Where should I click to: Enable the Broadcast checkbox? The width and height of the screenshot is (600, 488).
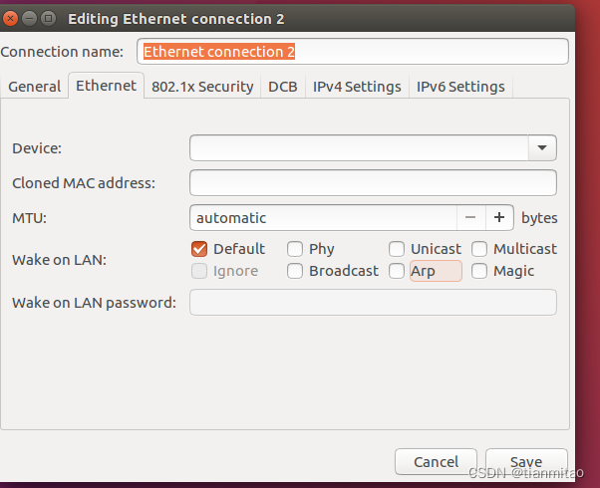coord(295,271)
